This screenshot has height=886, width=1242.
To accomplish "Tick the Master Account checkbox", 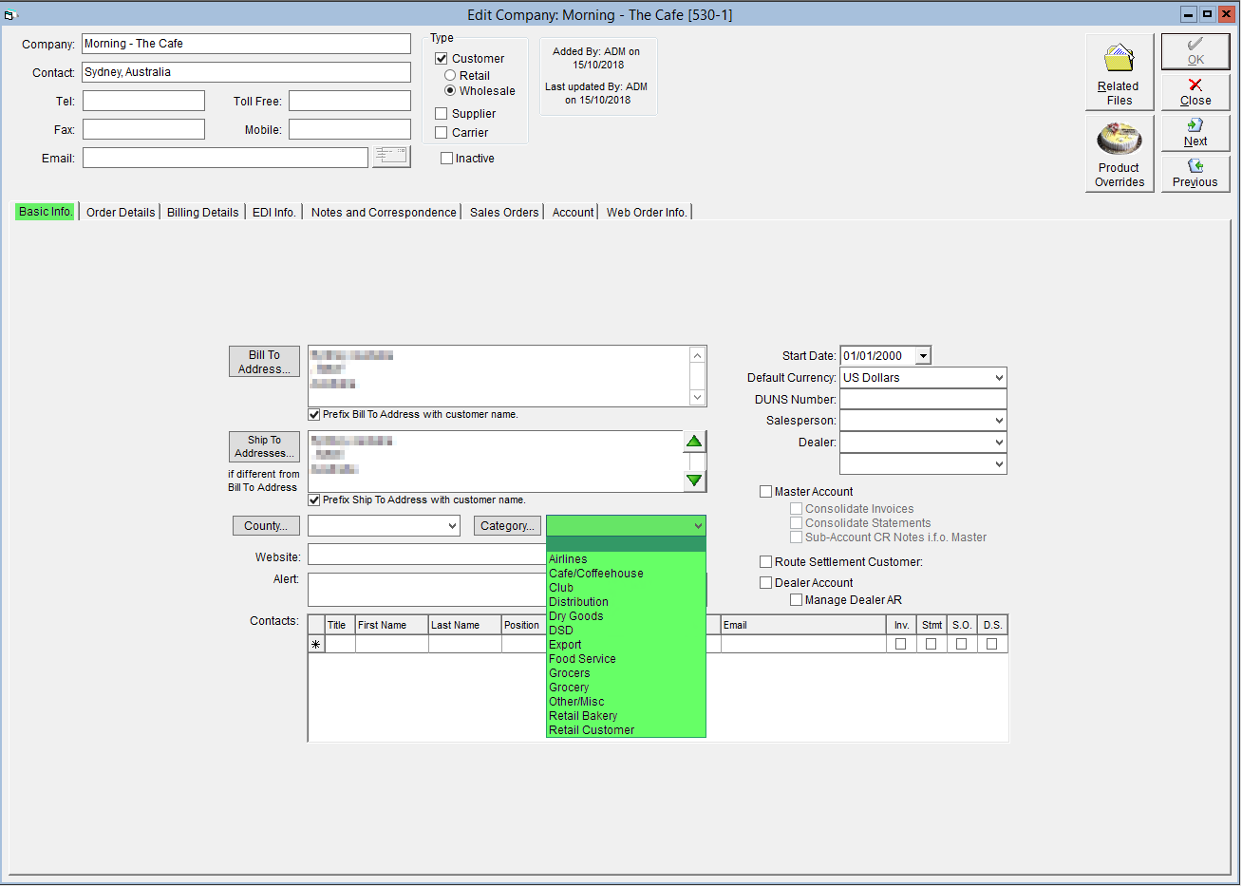I will coord(765,492).
